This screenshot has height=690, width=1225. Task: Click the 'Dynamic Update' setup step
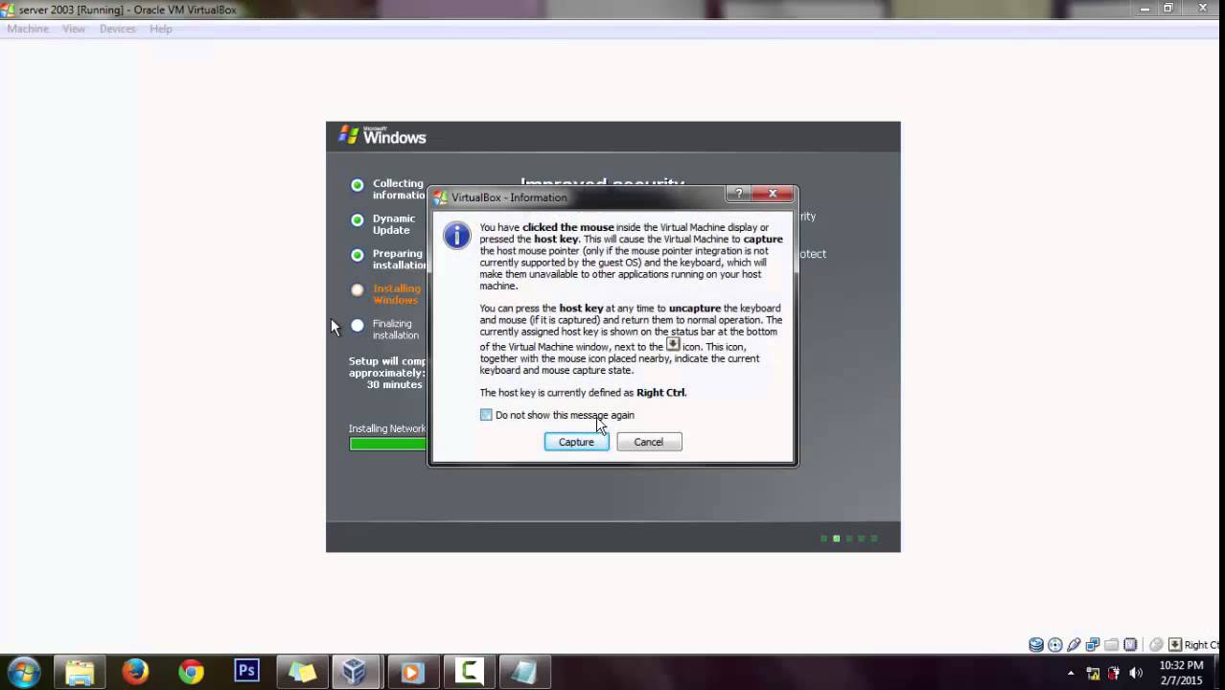click(393, 224)
